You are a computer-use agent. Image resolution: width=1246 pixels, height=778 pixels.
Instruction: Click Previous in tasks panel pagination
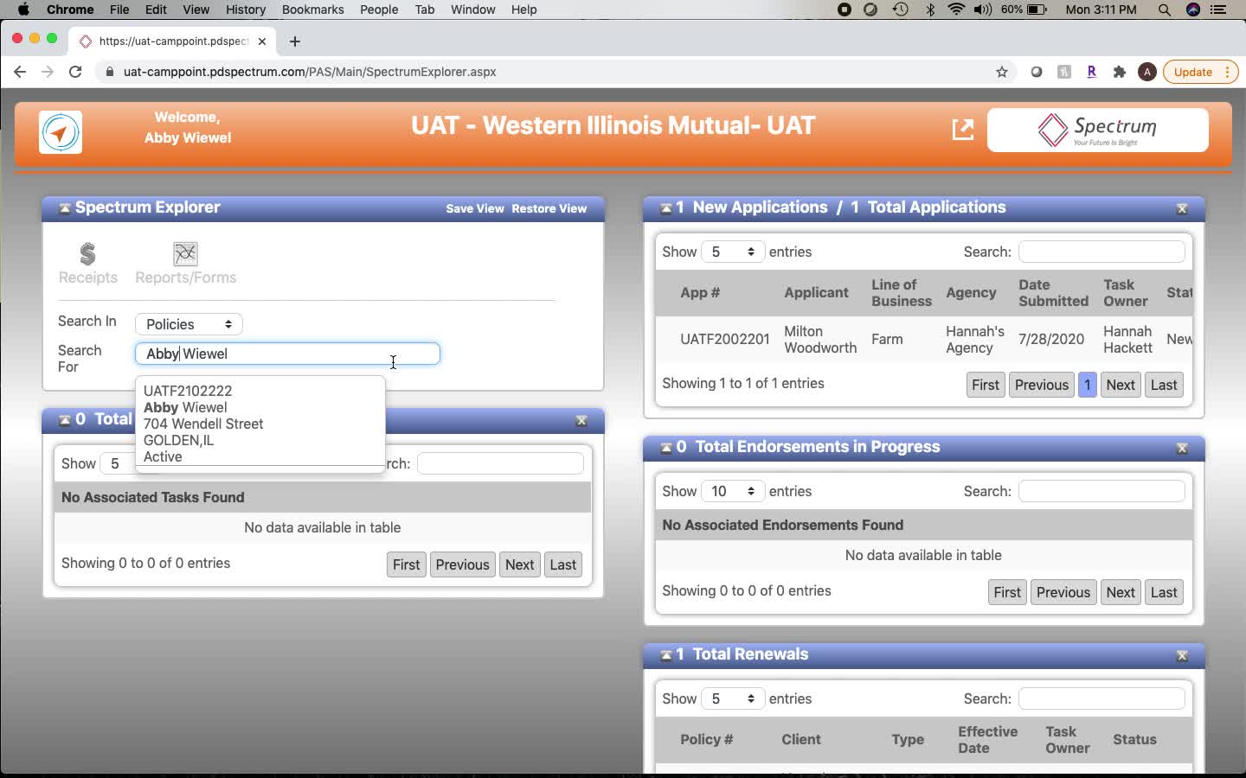(x=462, y=564)
